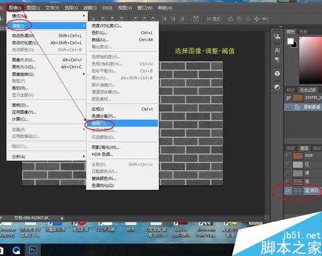Open the 图像(I) menu in the menu bar
322x256 pixels.
15,8
